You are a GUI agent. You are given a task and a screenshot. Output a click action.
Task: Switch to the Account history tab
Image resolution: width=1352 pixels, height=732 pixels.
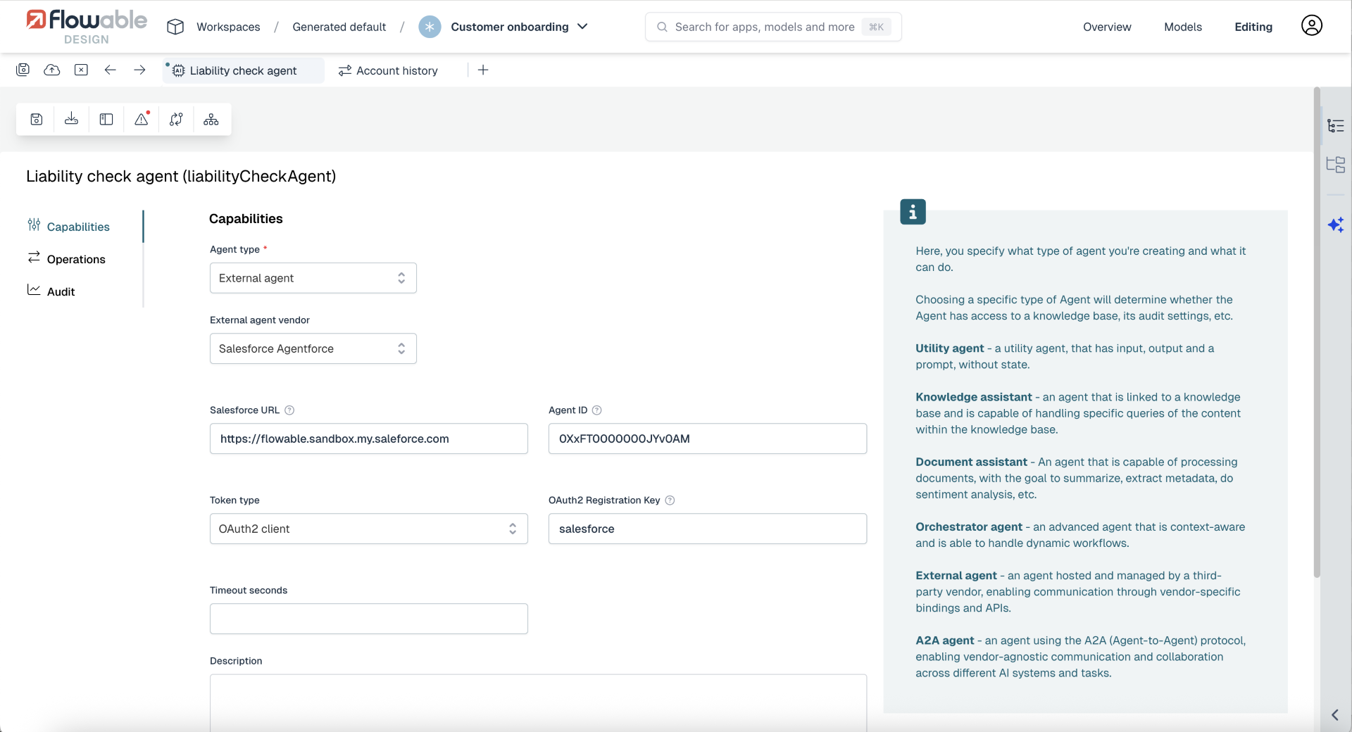click(x=388, y=70)
